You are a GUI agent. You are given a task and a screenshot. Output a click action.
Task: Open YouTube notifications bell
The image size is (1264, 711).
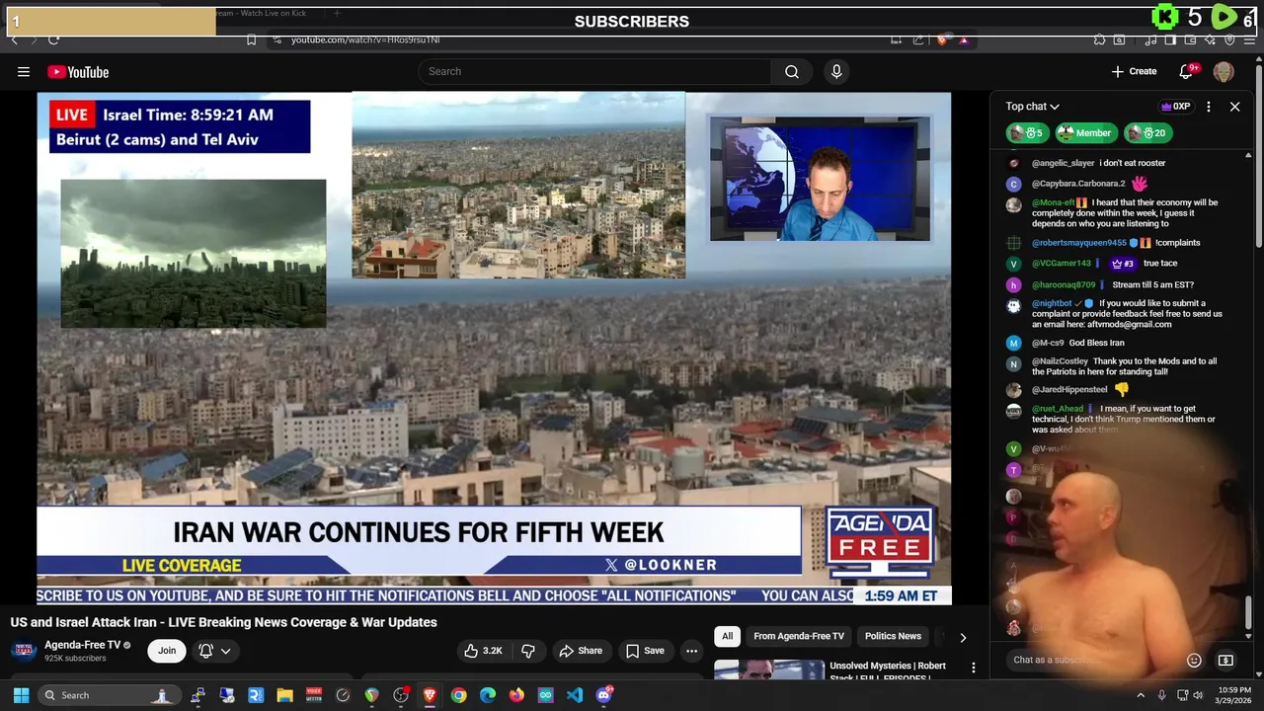point(1187,71)
